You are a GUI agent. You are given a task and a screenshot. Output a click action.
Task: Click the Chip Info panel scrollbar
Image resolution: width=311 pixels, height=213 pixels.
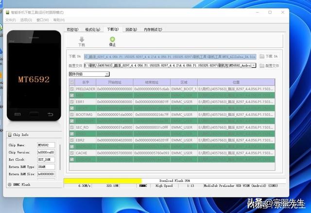60,157
